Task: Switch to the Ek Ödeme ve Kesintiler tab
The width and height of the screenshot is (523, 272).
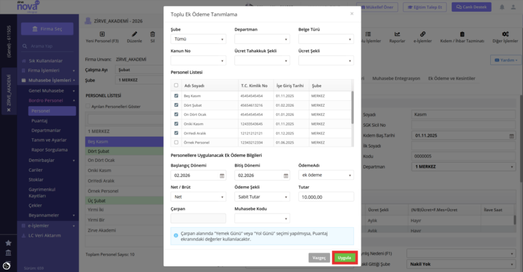Action: click(451, 78)
